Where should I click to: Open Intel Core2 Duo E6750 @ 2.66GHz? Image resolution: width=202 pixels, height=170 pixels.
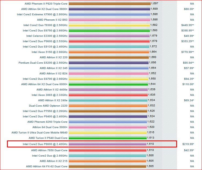point(45,31)
